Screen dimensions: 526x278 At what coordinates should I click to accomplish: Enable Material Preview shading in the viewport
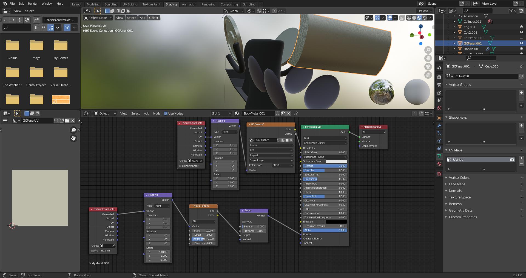(x=419, y=18)
